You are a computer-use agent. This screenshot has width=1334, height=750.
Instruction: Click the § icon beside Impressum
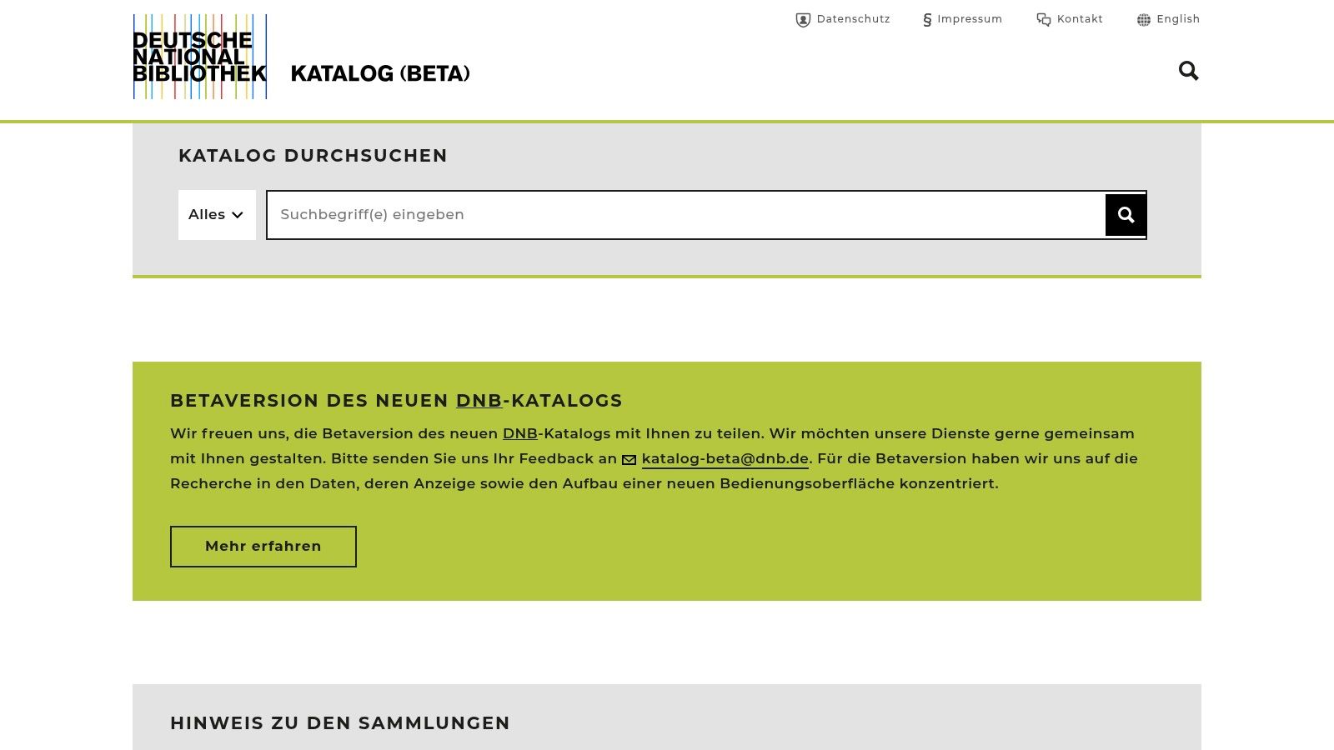tap(927, 19)
